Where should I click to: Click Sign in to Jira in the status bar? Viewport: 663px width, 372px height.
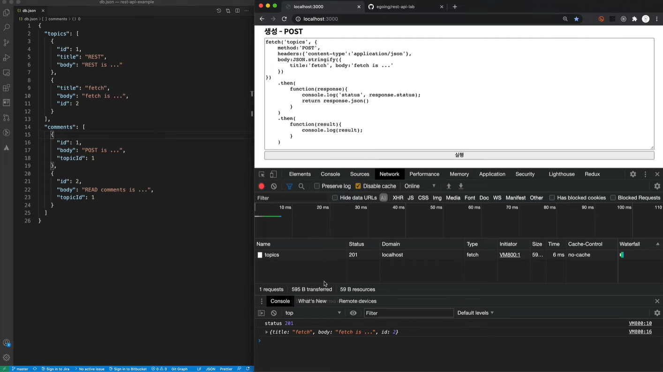[x=55, y=369]
